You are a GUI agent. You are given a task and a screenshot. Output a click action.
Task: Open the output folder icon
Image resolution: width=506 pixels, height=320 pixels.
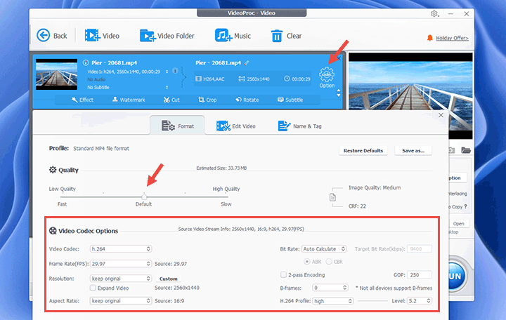466,150
